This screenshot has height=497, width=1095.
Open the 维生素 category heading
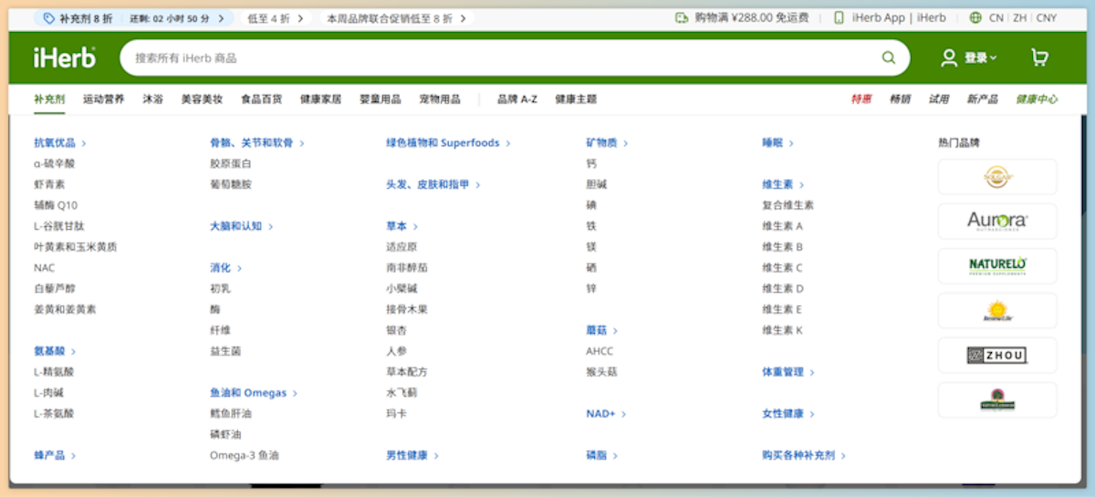click(783, 184)
